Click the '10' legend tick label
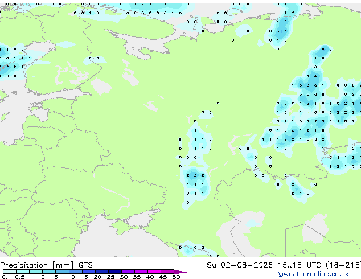Image resolution: width=361 pixels, height=279 pixels. [x=71, y=277]
